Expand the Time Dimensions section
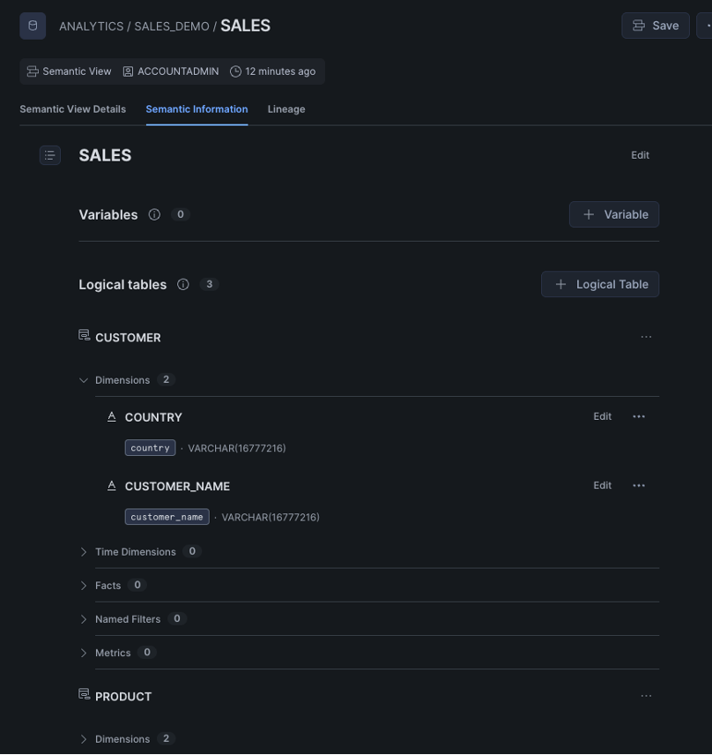The width and height of the screenshot is (712, 755). click(84, 552)
